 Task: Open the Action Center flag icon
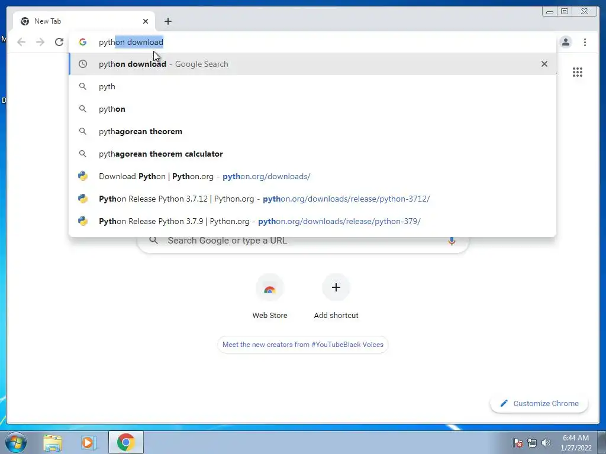click(x=517, y=443)
